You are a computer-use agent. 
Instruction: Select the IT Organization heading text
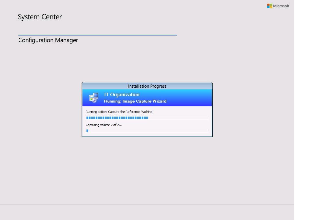122,95
